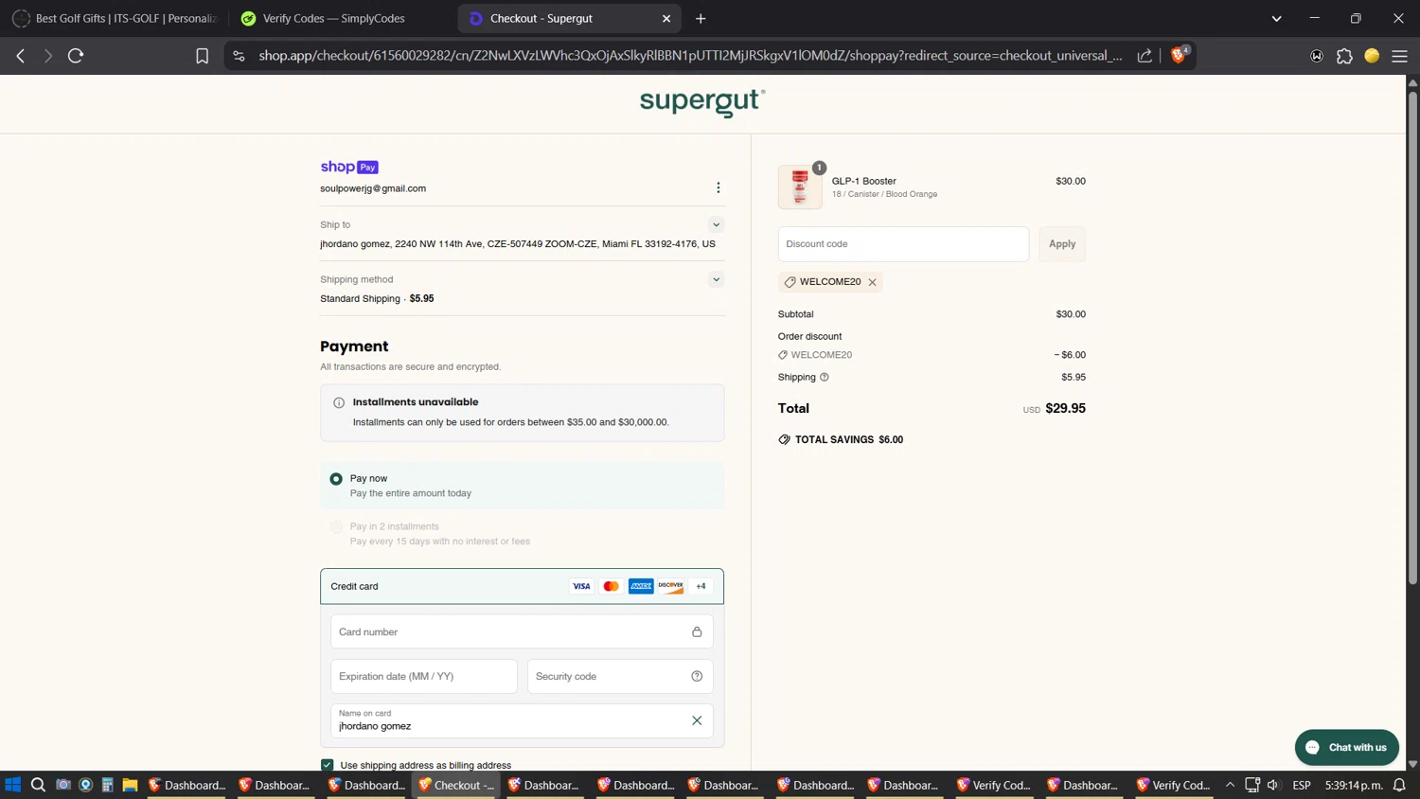1420x799 pixels.
Task: Click the security code help icon
Action: click(x=697, y=676)
